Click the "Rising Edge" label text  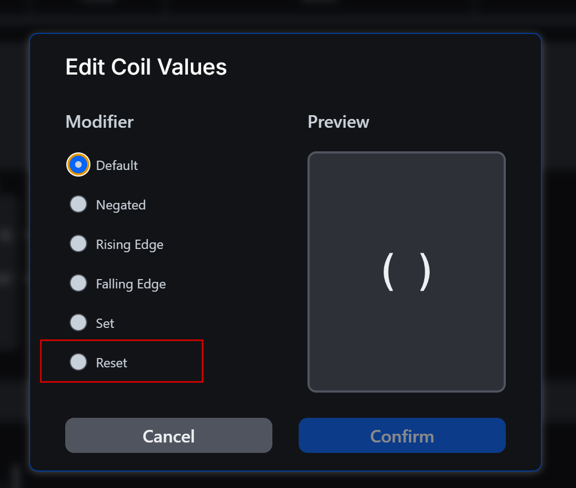tap(129, 245)
